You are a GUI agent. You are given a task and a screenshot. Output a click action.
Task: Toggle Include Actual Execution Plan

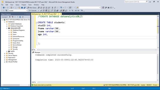pos(52,10)
